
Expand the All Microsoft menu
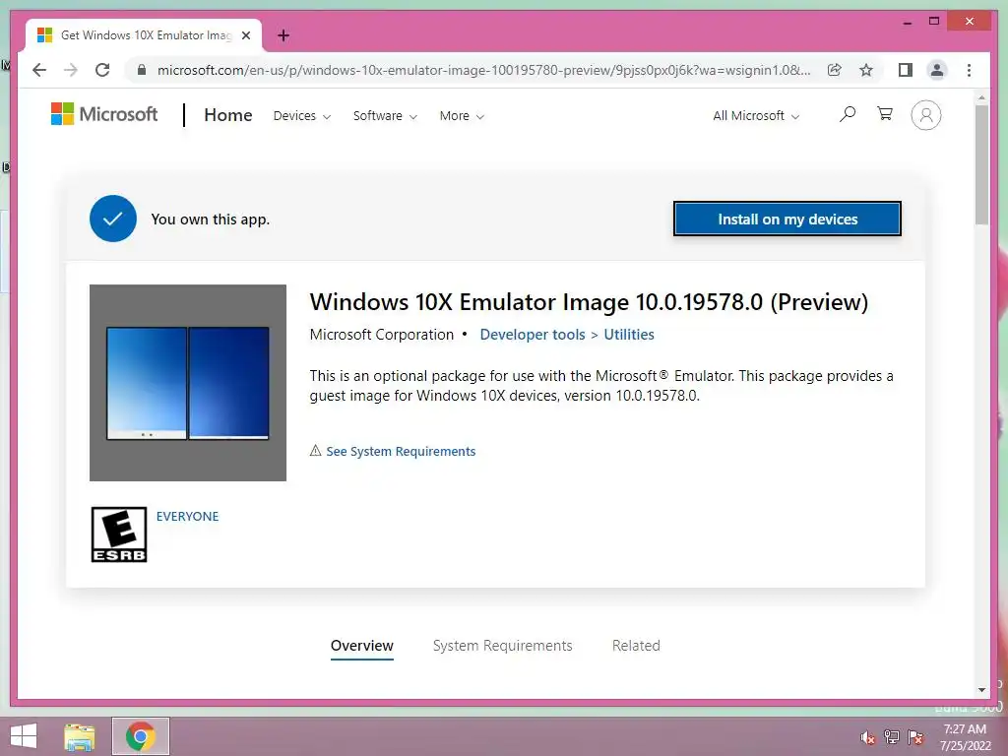coord(756,116)
